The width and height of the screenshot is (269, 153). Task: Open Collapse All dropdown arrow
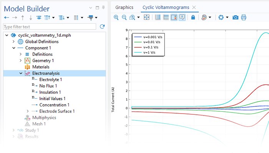53,18
